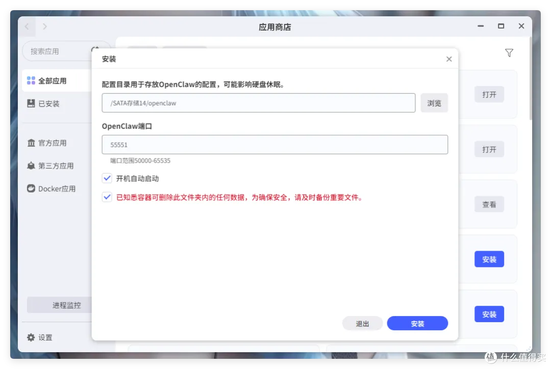Click the 查看 button in app list

[489, 204]
